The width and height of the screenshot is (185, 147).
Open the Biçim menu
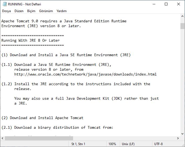point(31,11)
